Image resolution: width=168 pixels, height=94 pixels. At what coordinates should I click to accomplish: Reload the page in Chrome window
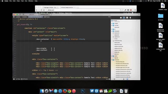click(x=41, y=10)
